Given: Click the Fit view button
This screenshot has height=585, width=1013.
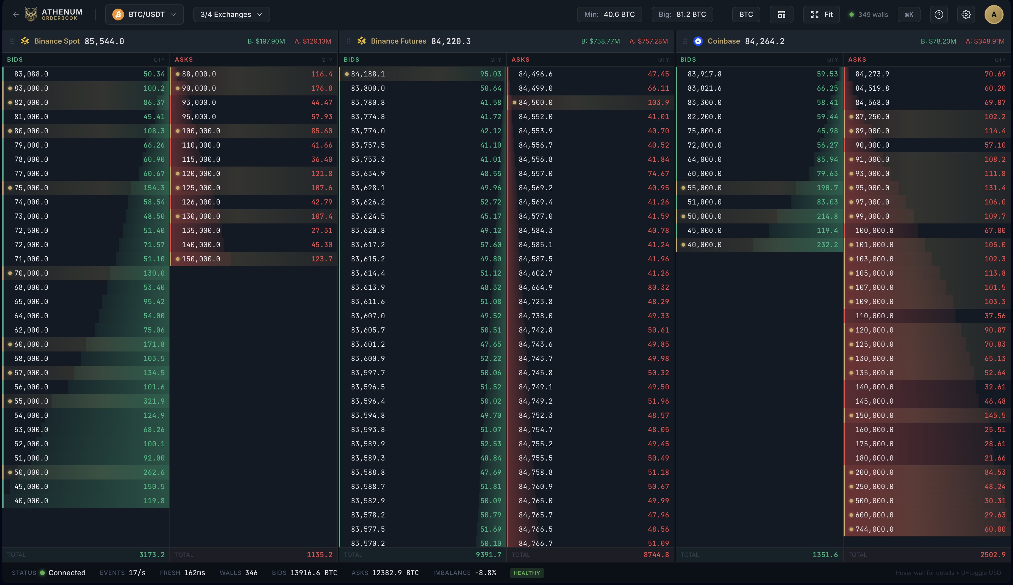Looking at the screenshot, I should (x=821, y=15).
